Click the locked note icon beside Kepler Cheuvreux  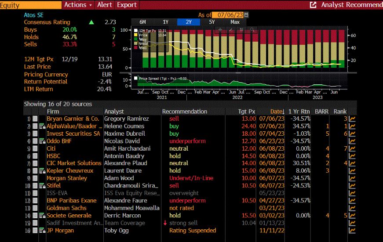[x=42, y=171]
